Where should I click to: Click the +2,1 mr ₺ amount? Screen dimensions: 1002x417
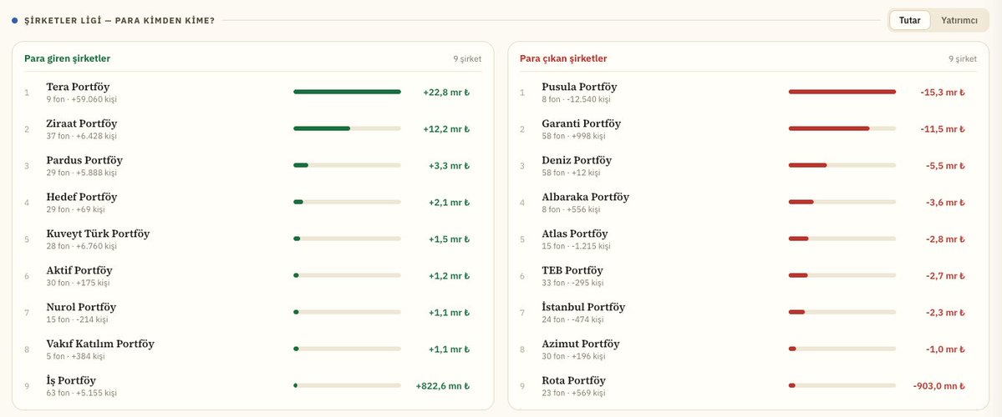tap(450, 203)
